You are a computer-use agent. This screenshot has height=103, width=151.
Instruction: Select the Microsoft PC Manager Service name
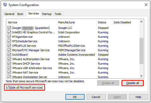pos(31,50)
